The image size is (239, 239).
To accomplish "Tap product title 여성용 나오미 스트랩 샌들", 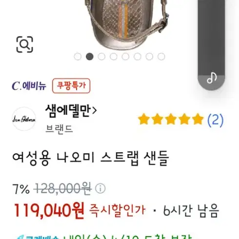I will tap(91, 158).
